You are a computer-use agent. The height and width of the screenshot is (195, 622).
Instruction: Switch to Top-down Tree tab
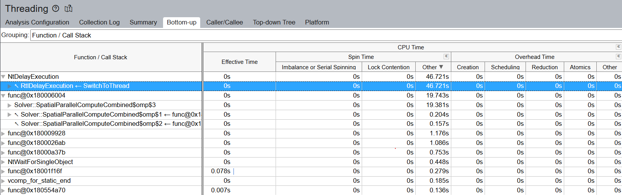pyautogui.click(x=274, y=22)
